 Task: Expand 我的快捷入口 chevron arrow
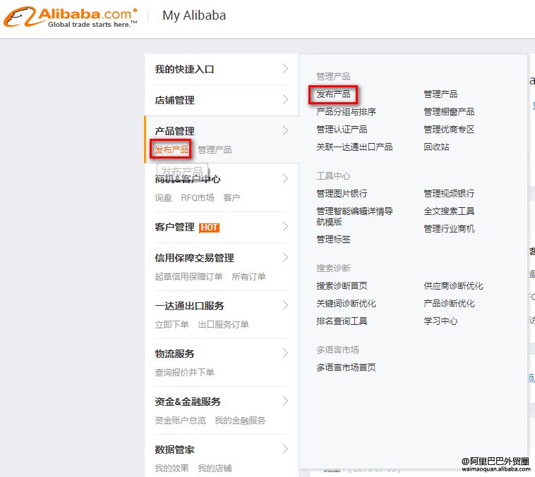(285, 68)
